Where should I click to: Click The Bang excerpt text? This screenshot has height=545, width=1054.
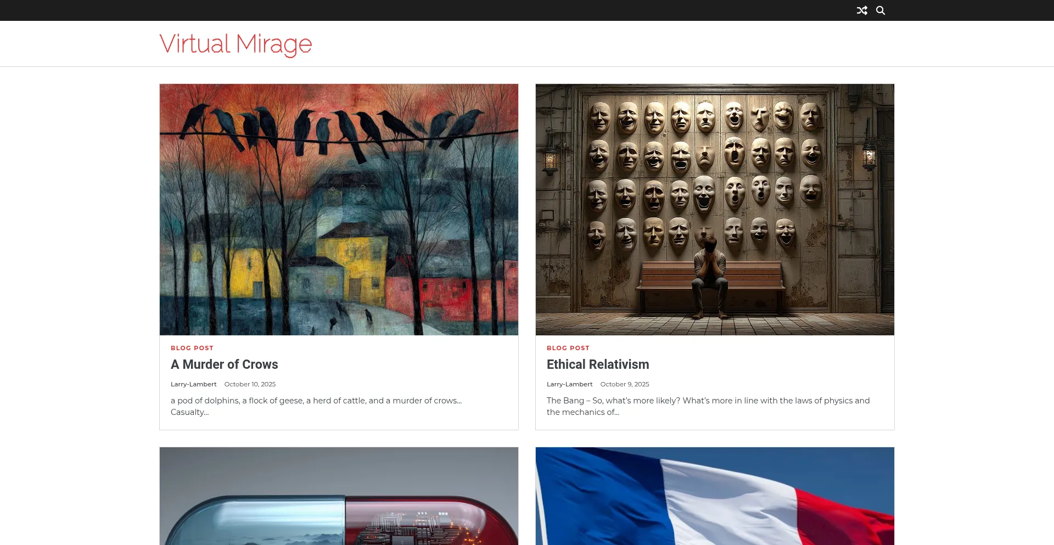click(x=708, y=407)
